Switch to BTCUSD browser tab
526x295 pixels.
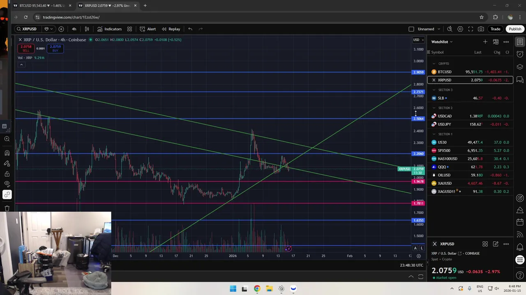point(42,6)
